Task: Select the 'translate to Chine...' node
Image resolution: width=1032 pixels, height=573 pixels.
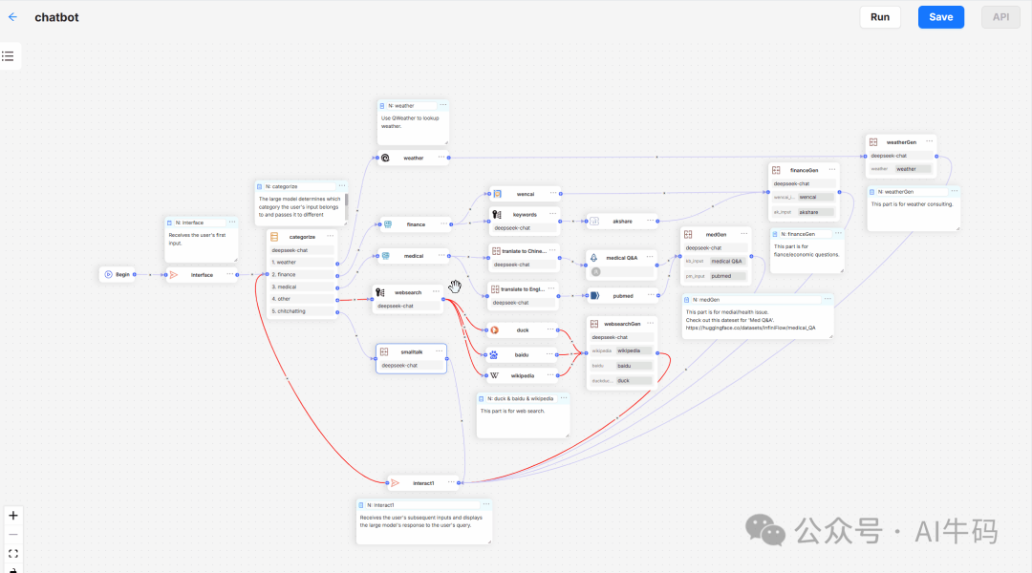Action: point(524,257)
